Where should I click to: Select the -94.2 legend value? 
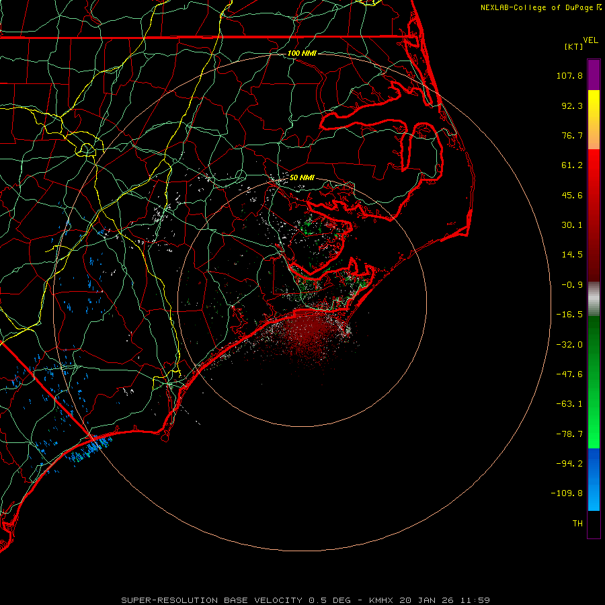coord(569,464)
